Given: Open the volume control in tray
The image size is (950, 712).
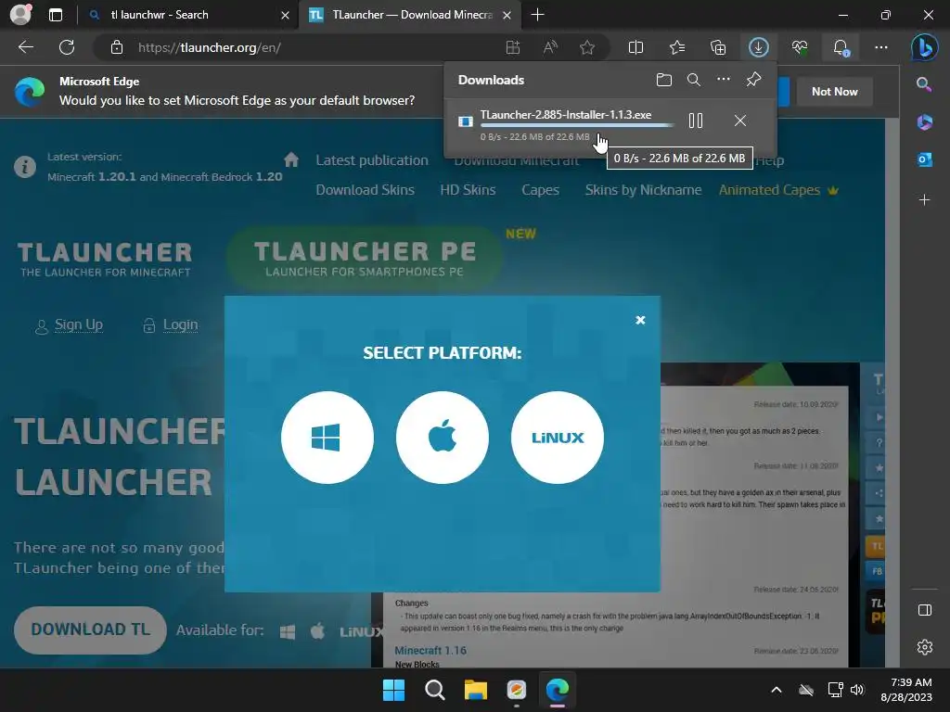Looking at the screenshot, I should click(x=857, y=690).
